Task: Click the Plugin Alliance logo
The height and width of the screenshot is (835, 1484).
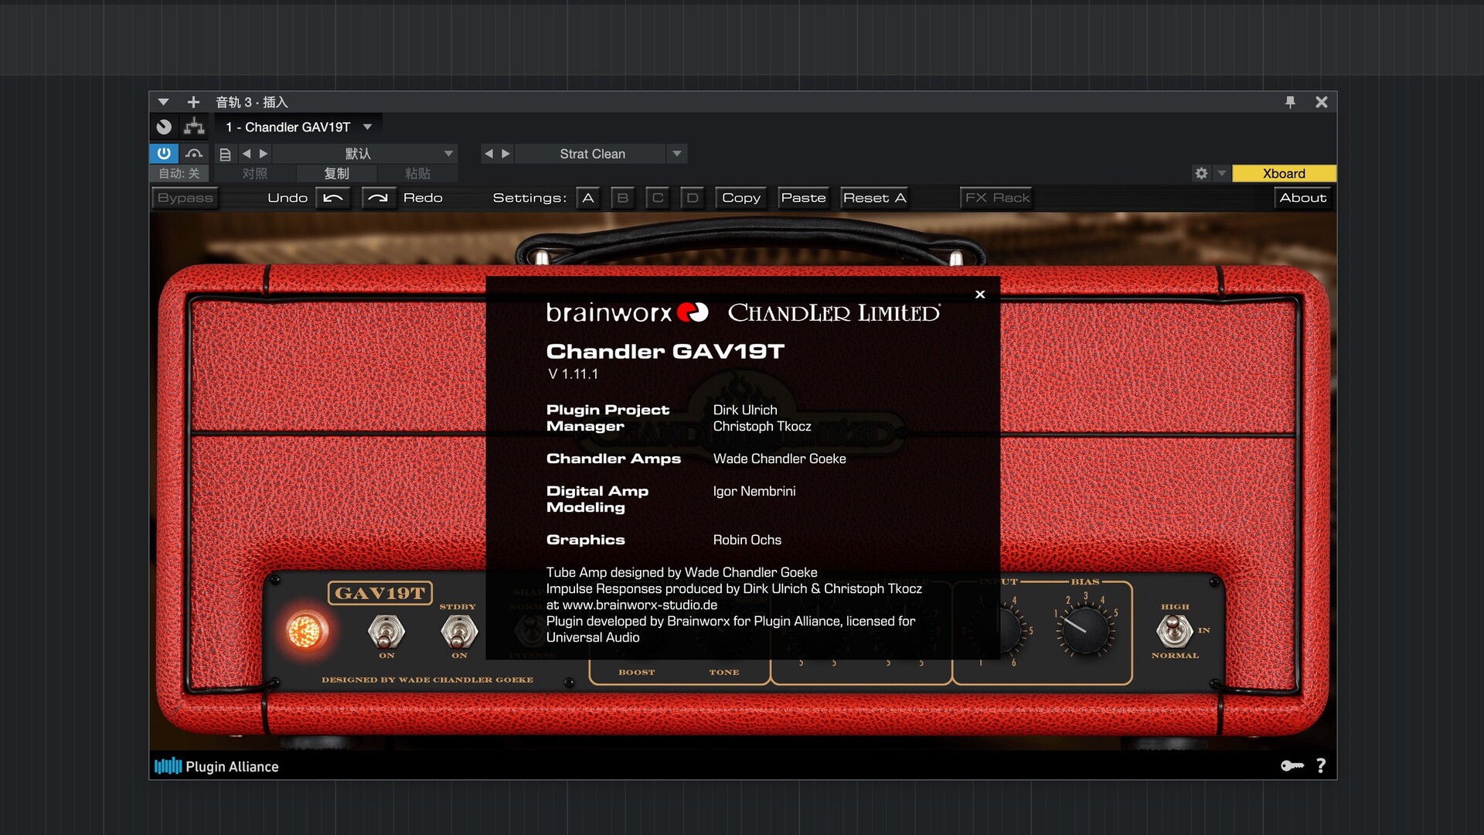Action: pyautogui.click(x=216, y=766)
